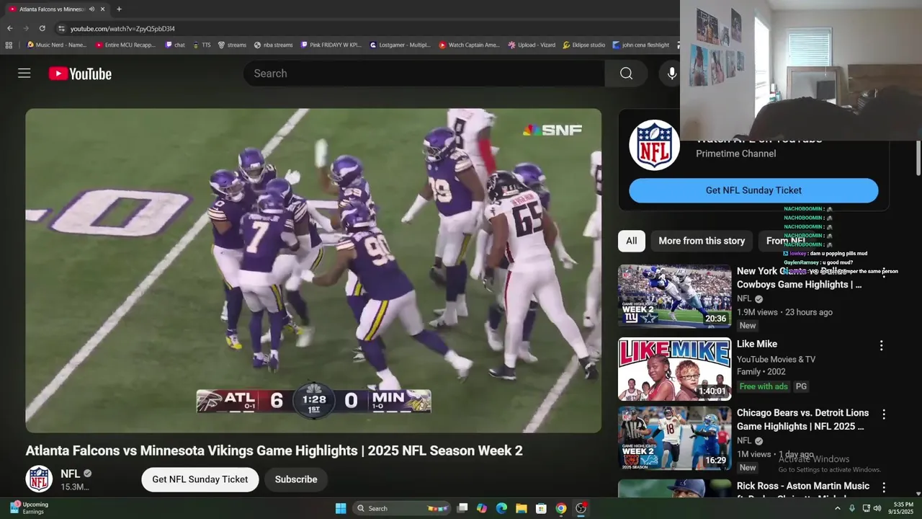Viewport: 922px width, 519px height.
Task: Open the Music Nerd bookmark
Action: click(x=57, y=45)
